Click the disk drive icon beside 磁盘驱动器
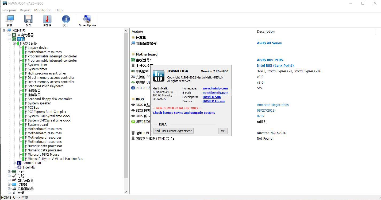The height and width of the screenshot is (200, 381). tap(14, 189)
